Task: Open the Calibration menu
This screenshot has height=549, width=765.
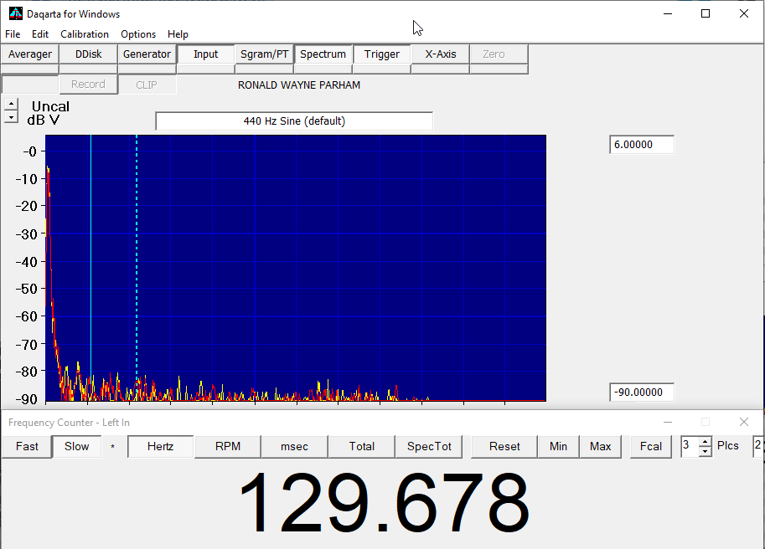Action: (x=85, y=34)
